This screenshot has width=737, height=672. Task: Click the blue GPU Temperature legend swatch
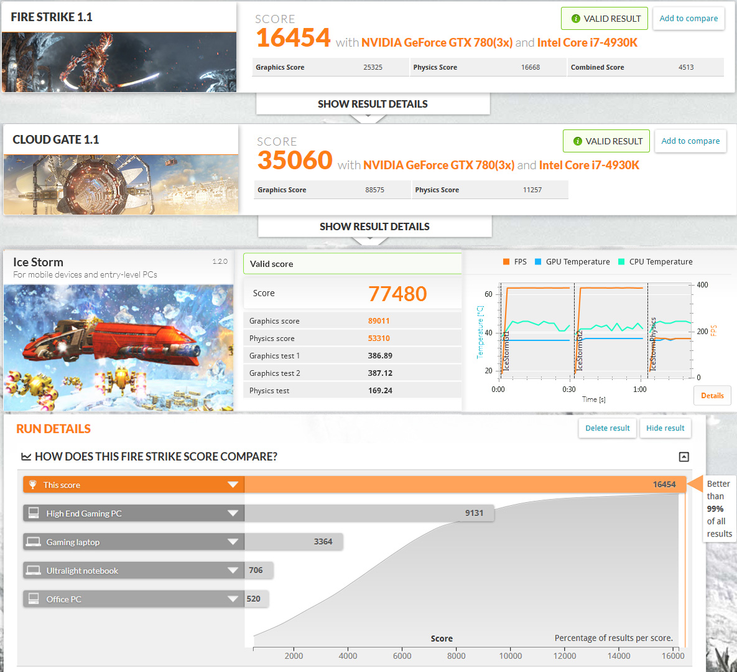pyautogui.click(x=538, y=262)
